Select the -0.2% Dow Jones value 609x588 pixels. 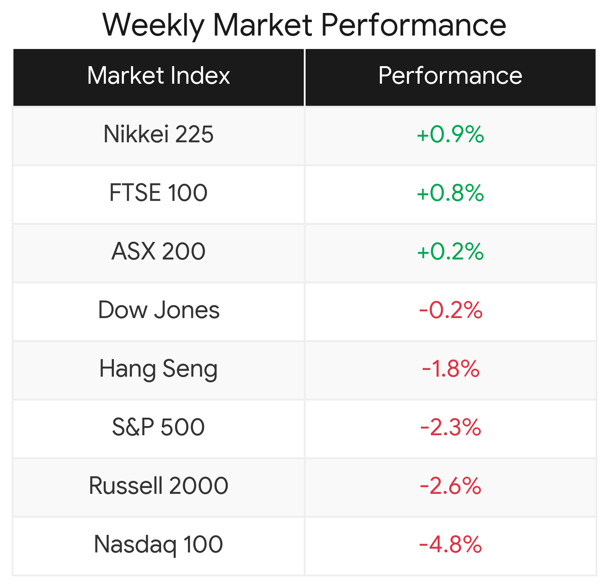tap(450, 310)
